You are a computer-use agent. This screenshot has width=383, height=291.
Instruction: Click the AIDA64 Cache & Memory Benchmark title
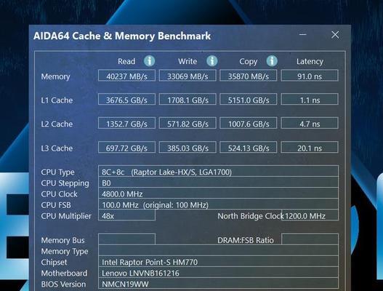click(122, 36)
